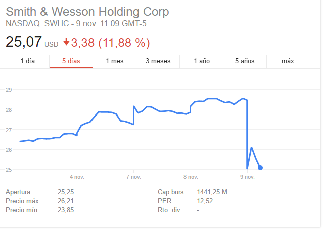Viewport: 323px width, 230px height.
Task: Click the 9 nov. date label
Action: coord(247,177)
